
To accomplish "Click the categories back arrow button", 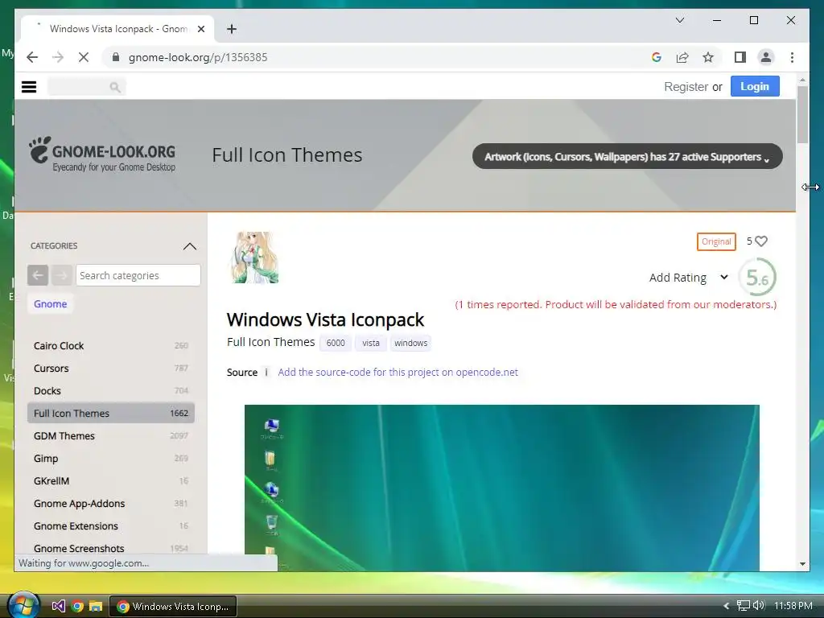I will [x=38, y=275].
